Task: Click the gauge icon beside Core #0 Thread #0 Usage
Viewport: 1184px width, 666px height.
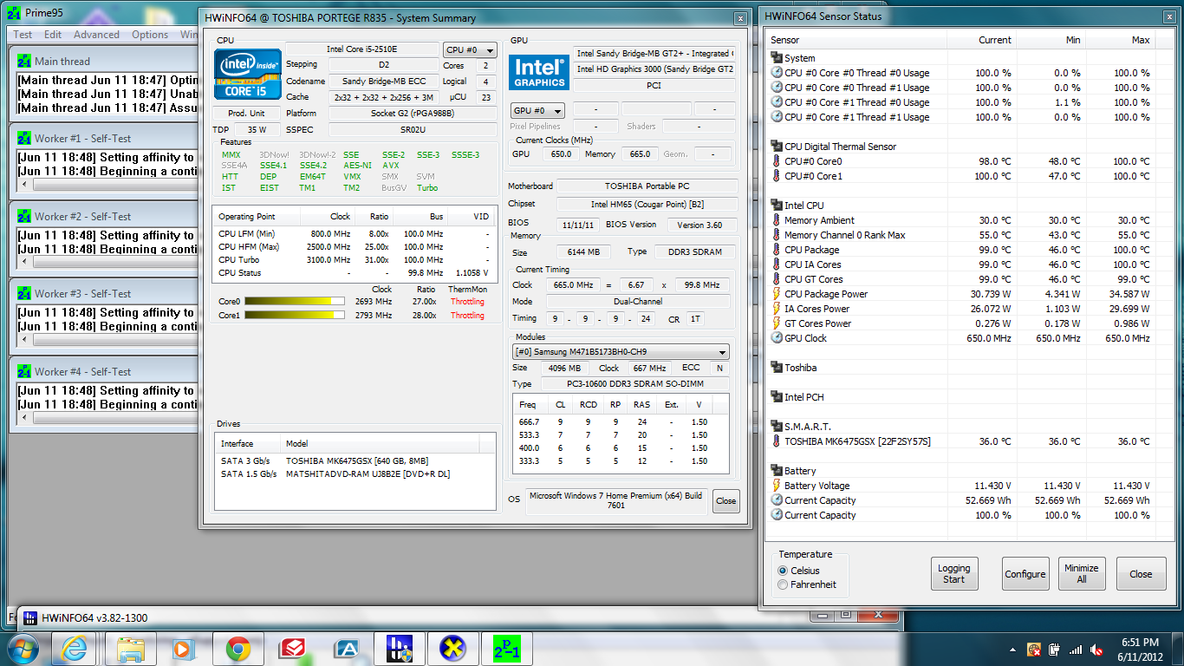Action: click(x=777, y=73)
